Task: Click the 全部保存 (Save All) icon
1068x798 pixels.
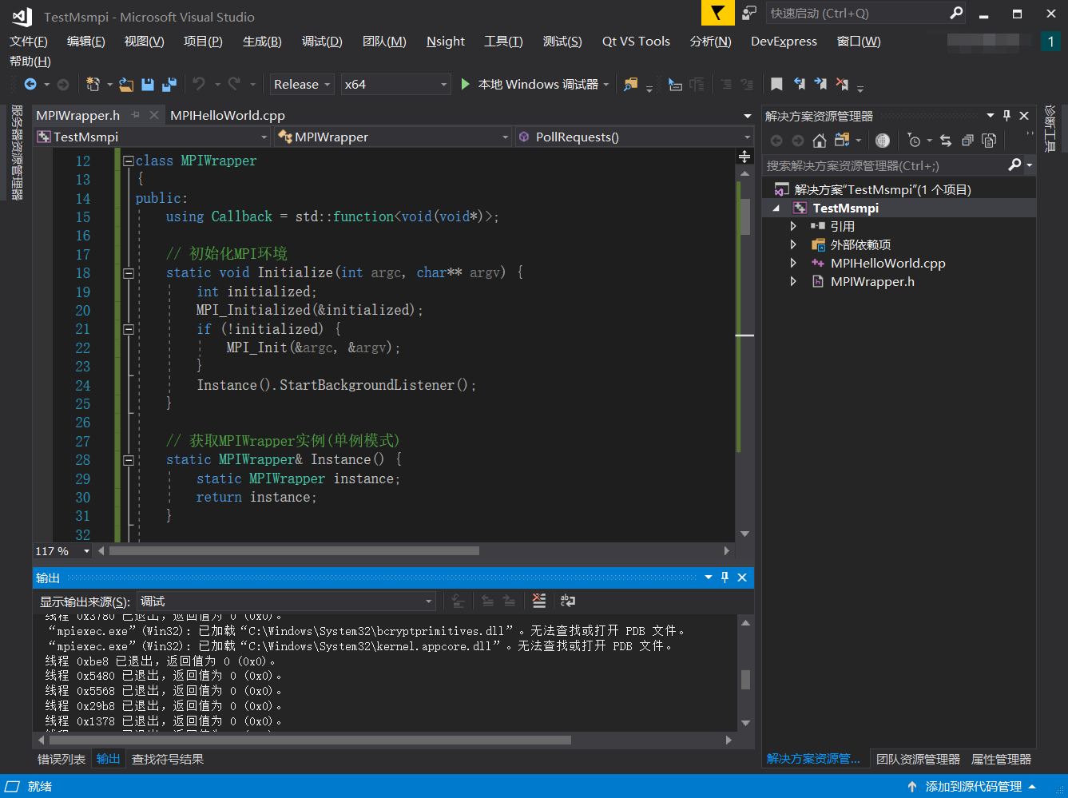Action: pos(169,84)
